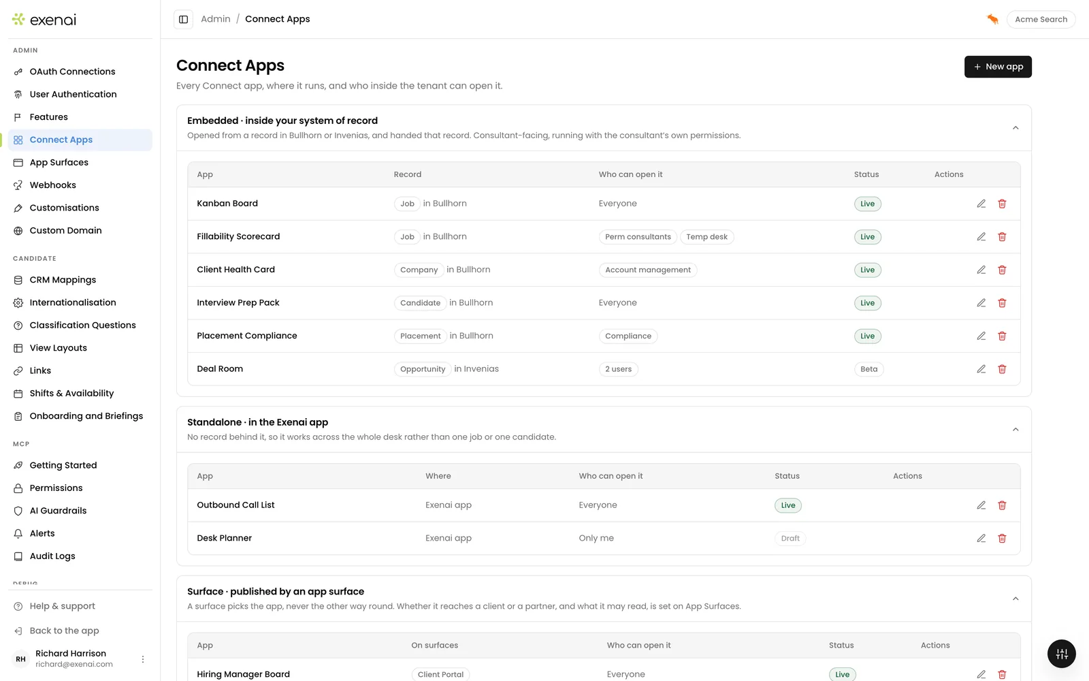The image size is (1089, 681).
Task: Open the floating sliders settings button
Action: (1061, 654)
